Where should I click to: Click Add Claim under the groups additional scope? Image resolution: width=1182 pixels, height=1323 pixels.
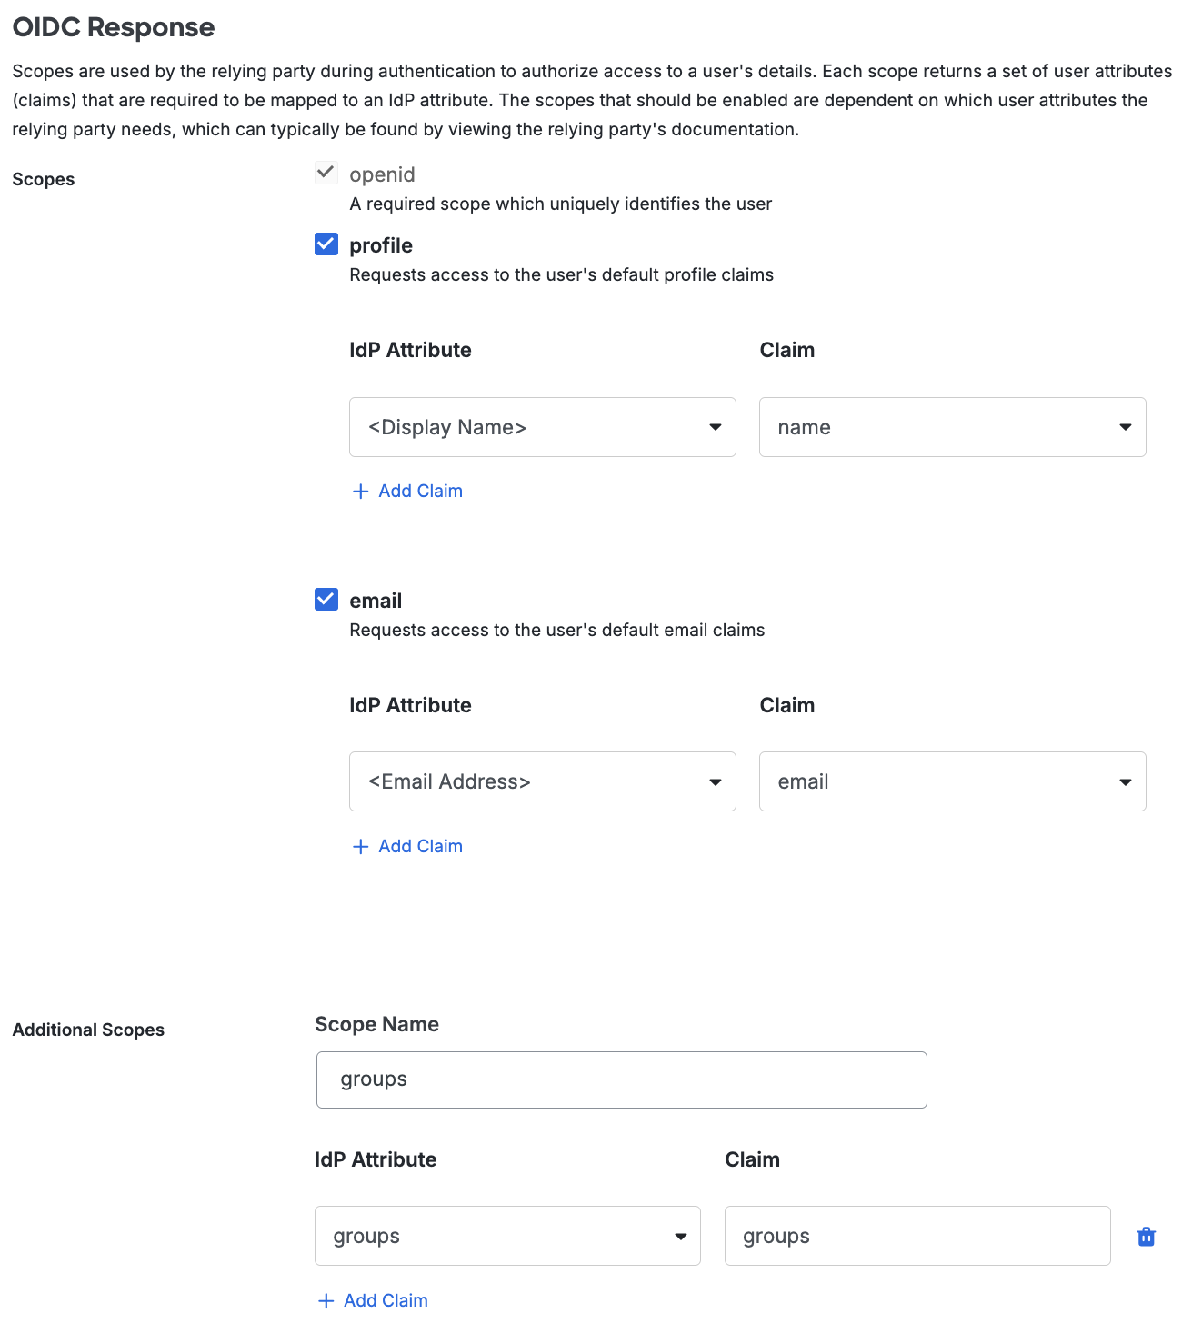coord(386,1300)
